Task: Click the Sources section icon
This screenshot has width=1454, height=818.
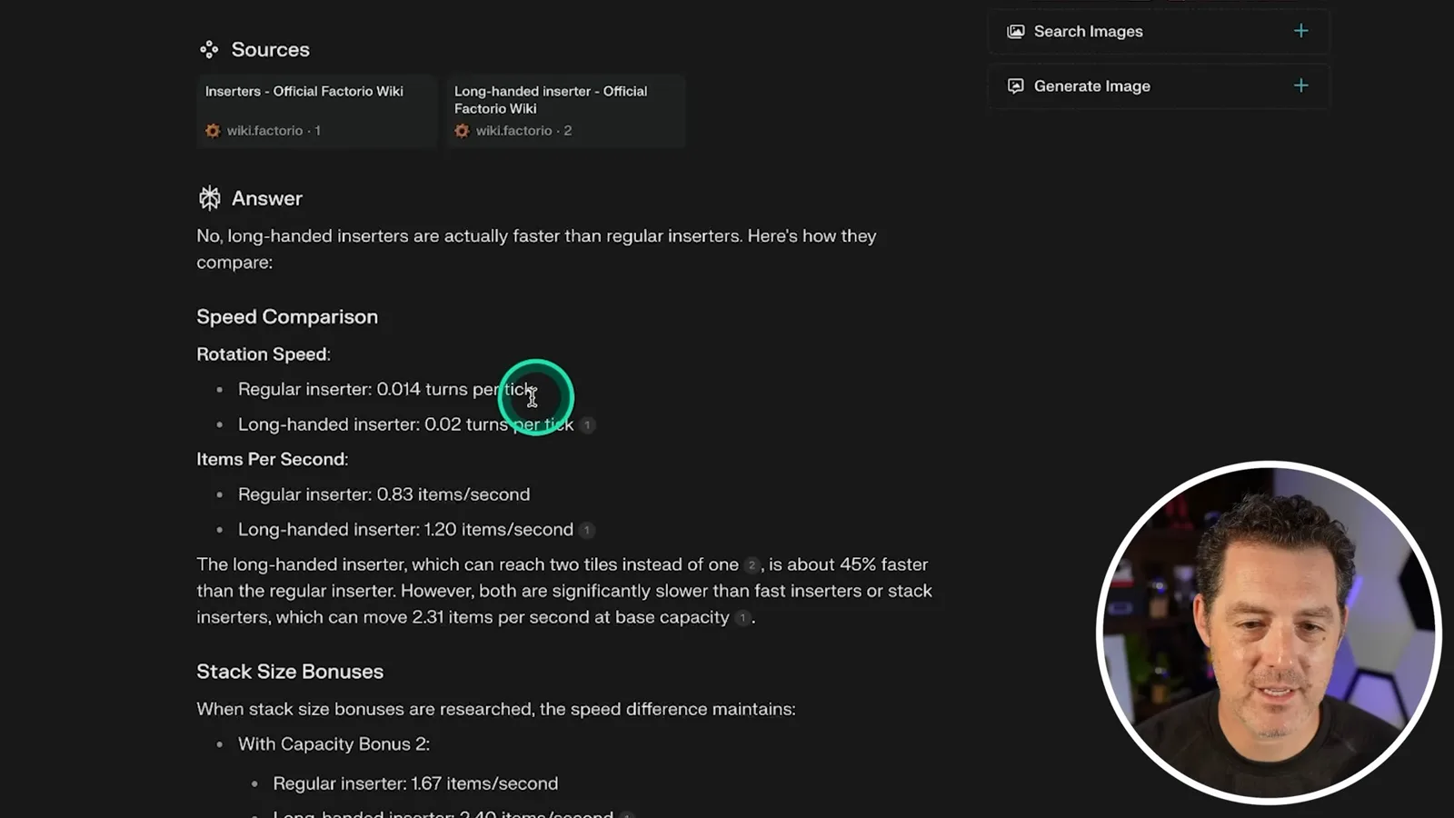Action: [x=209, y=49]
